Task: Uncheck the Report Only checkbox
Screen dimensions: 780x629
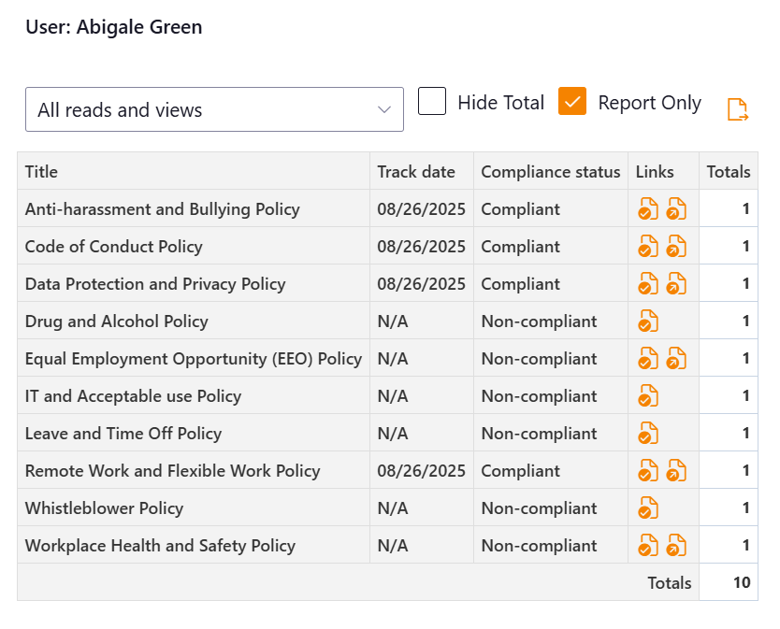Action: click(572, 101)
